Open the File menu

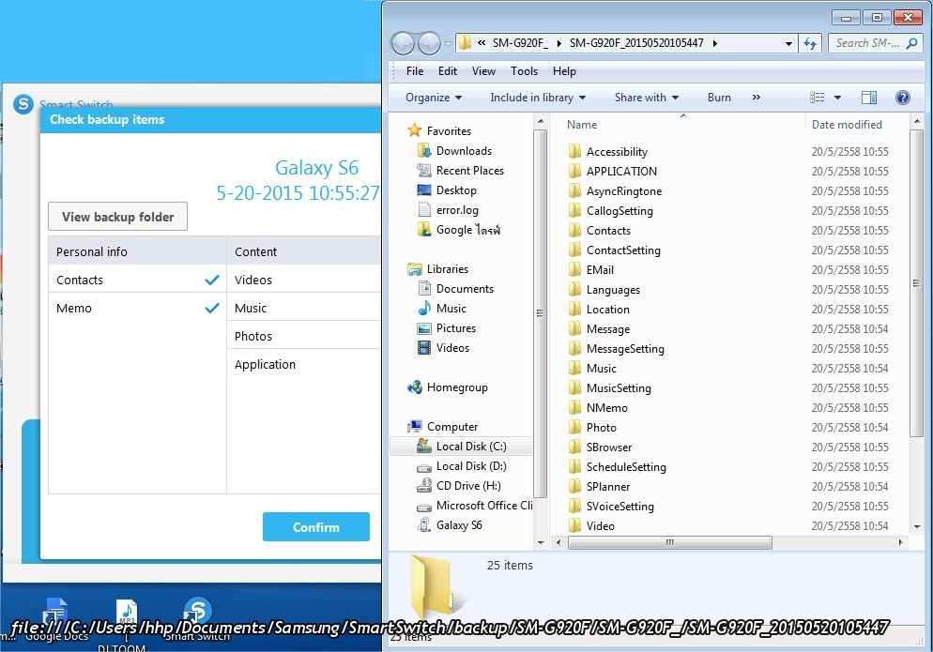click(x=415, y=71)
